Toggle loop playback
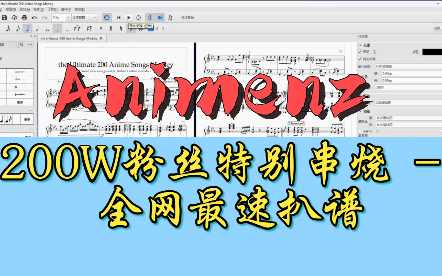 click(x=139, y=18)
